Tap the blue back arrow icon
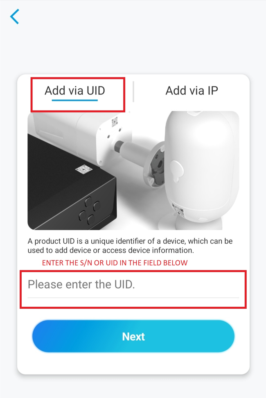This screenshot has width=266, height=398. tap(14, 16)
